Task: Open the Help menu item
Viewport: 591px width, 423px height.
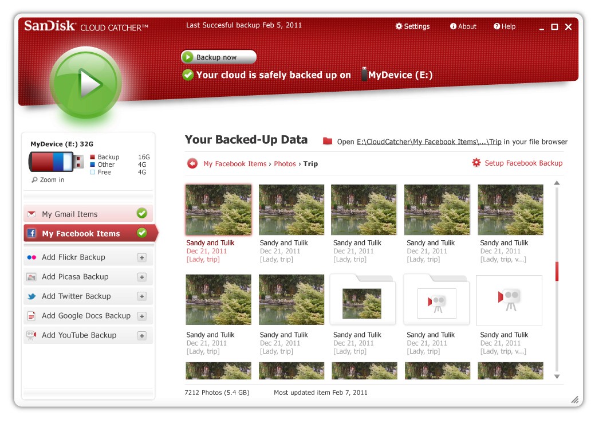Action: (505, 26)
